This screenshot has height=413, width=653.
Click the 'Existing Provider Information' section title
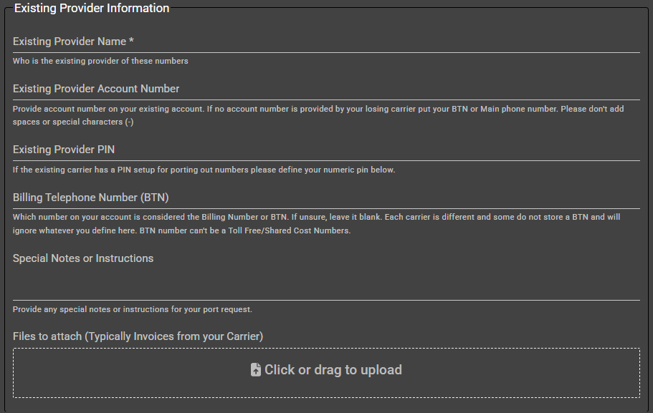click(x=92, y=9)
